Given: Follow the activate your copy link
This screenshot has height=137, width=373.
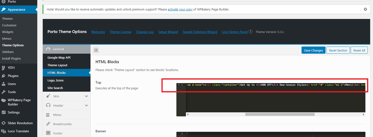Looking at the screenshot, I should click(180, 9).
